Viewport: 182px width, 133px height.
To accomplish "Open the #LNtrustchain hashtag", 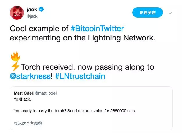I will point(79,77).
